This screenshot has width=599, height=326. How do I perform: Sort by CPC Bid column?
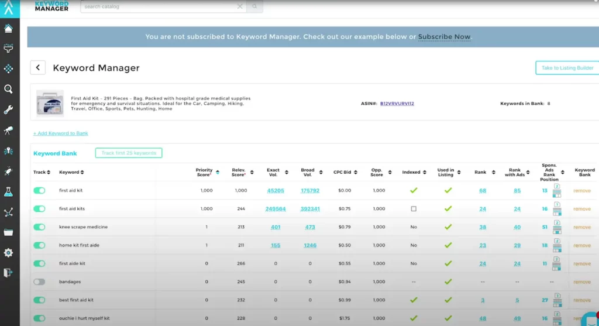point(356,172)
